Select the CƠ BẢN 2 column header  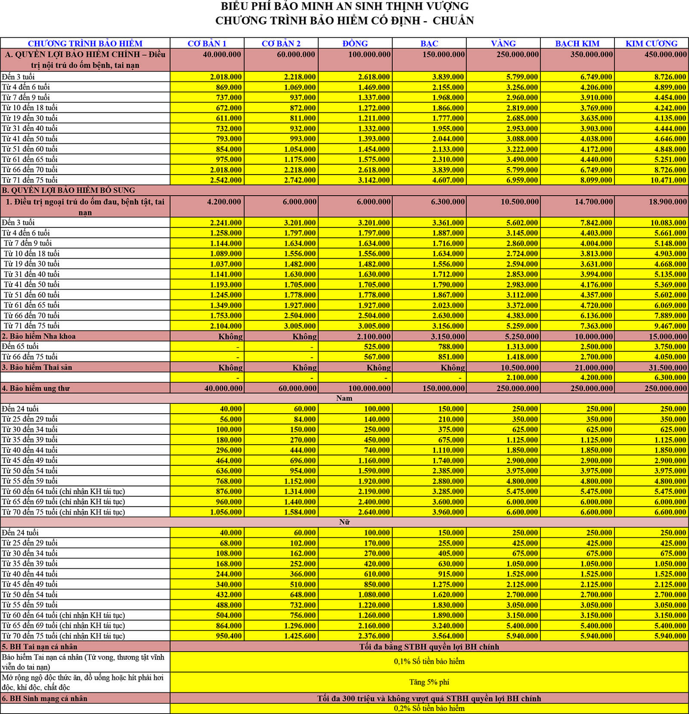(281, 43)
